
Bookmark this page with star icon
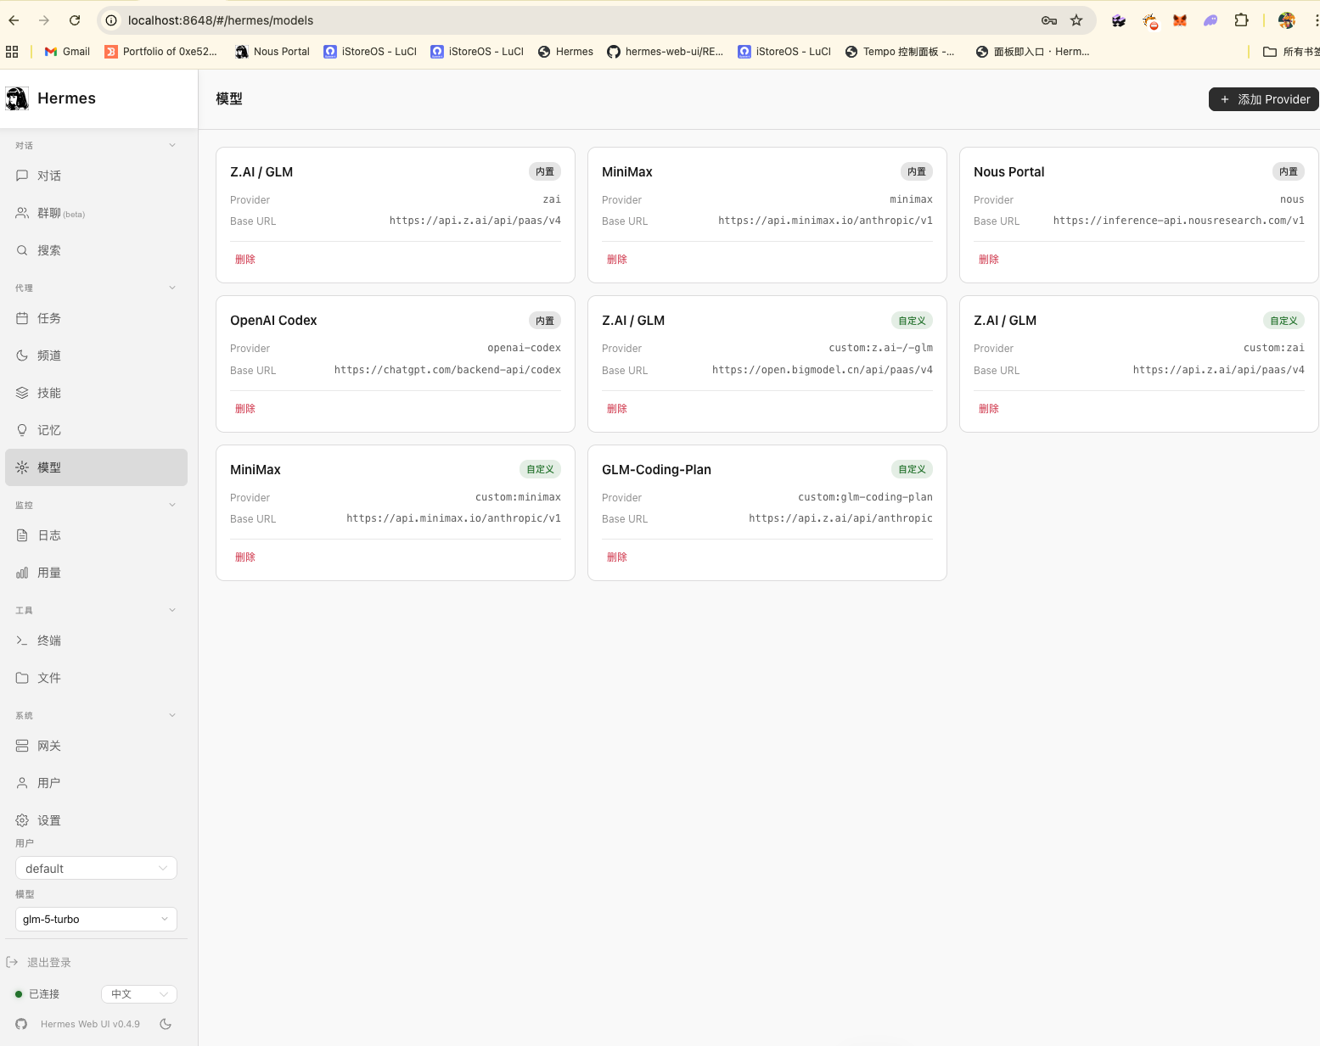pos(1076,20)
